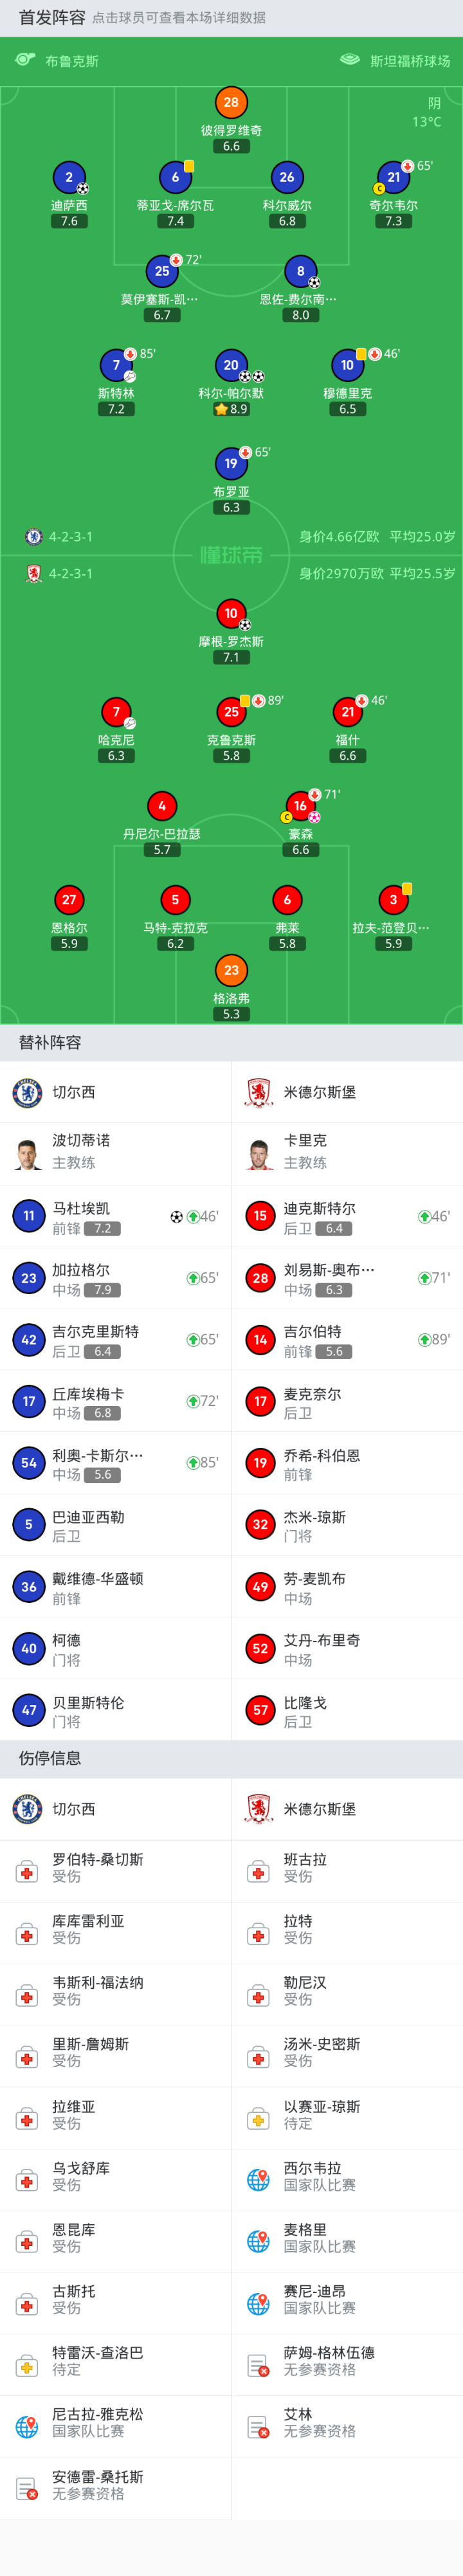The height and width of the screenshot is (2576, 463).
Task: Tap the Chelsea crest in the 替补阵容 section
Action: (x=27, y=1092)
